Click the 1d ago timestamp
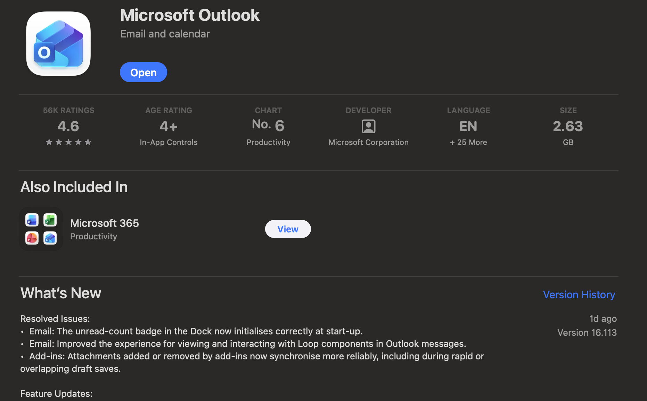The width and height of the screenshot is (647, 401). (x=603, y=319)
